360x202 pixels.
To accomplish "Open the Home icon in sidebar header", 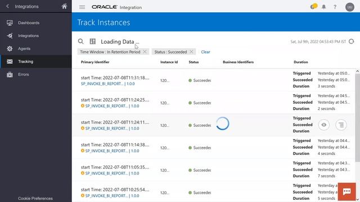I will [64, 6].
